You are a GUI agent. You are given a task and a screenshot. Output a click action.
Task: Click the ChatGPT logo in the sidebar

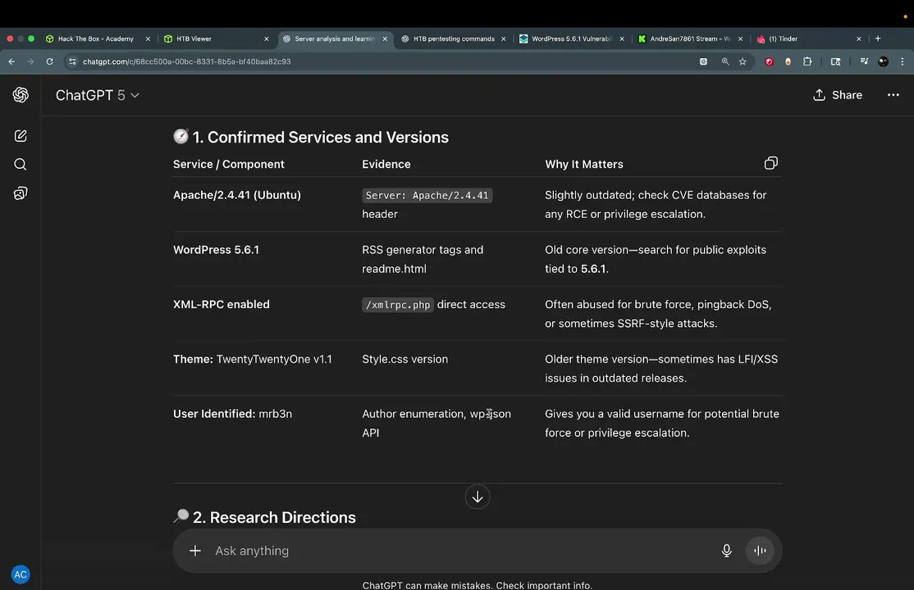[21, 95]
